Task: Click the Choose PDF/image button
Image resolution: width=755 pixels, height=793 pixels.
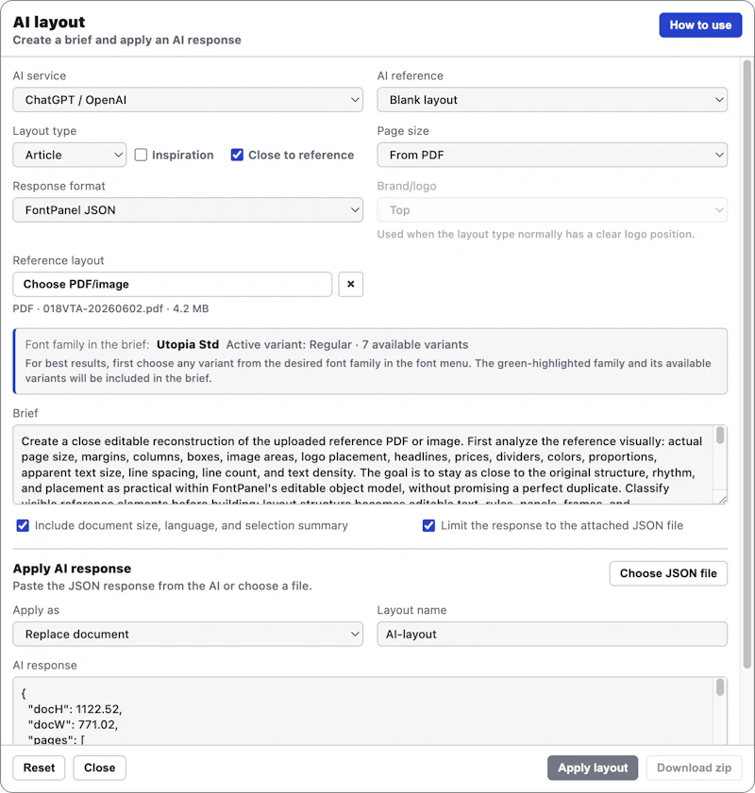Action: [172, 284]
